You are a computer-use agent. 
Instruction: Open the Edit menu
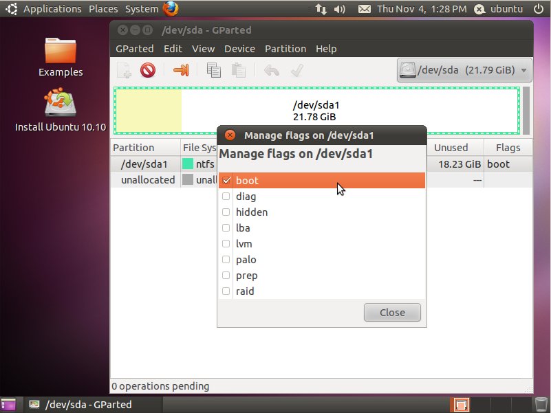173,49
